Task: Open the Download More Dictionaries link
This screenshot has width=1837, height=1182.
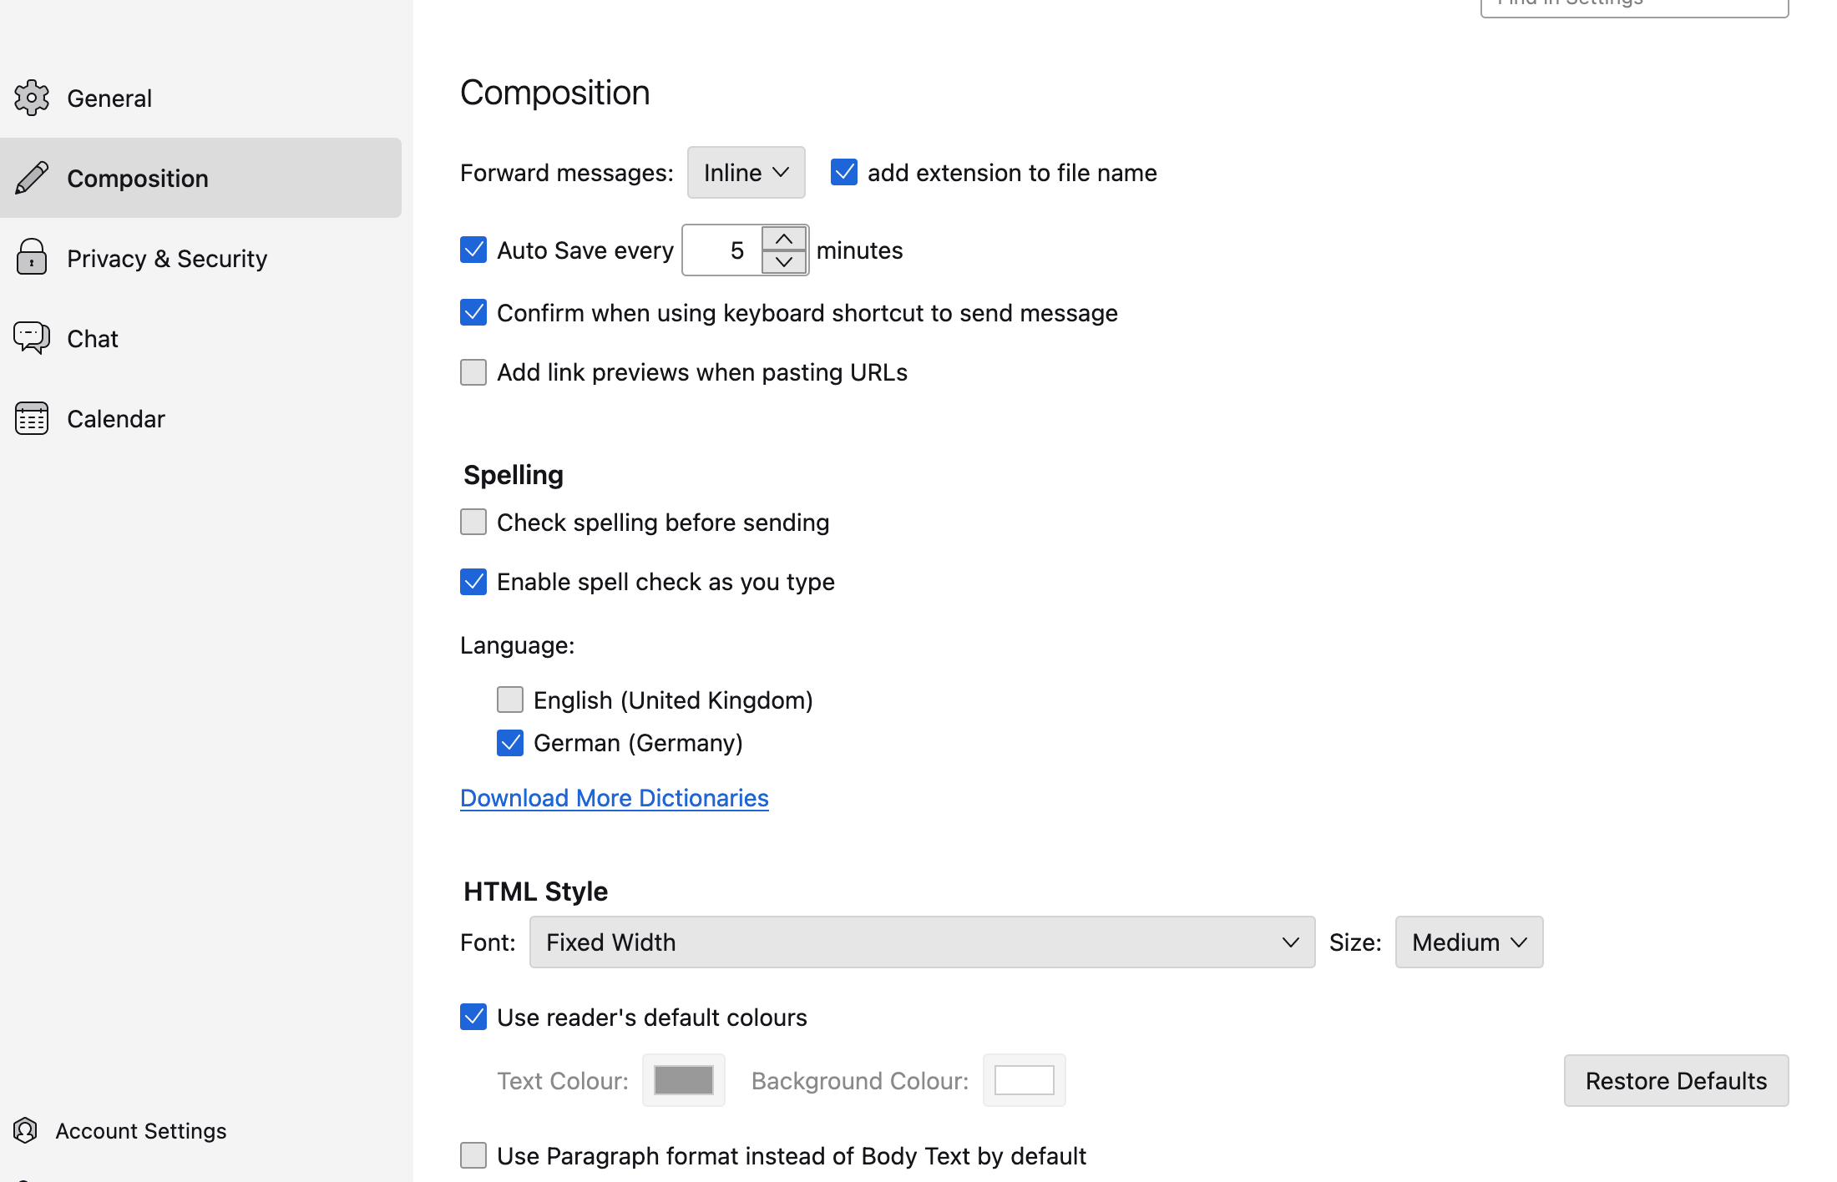Action: point(614,798)
